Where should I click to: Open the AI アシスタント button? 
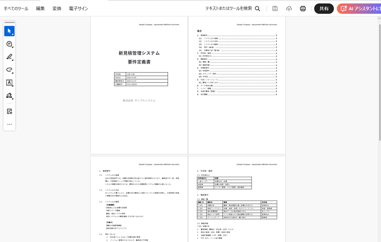pyautogui.click(x=359, y=9)
